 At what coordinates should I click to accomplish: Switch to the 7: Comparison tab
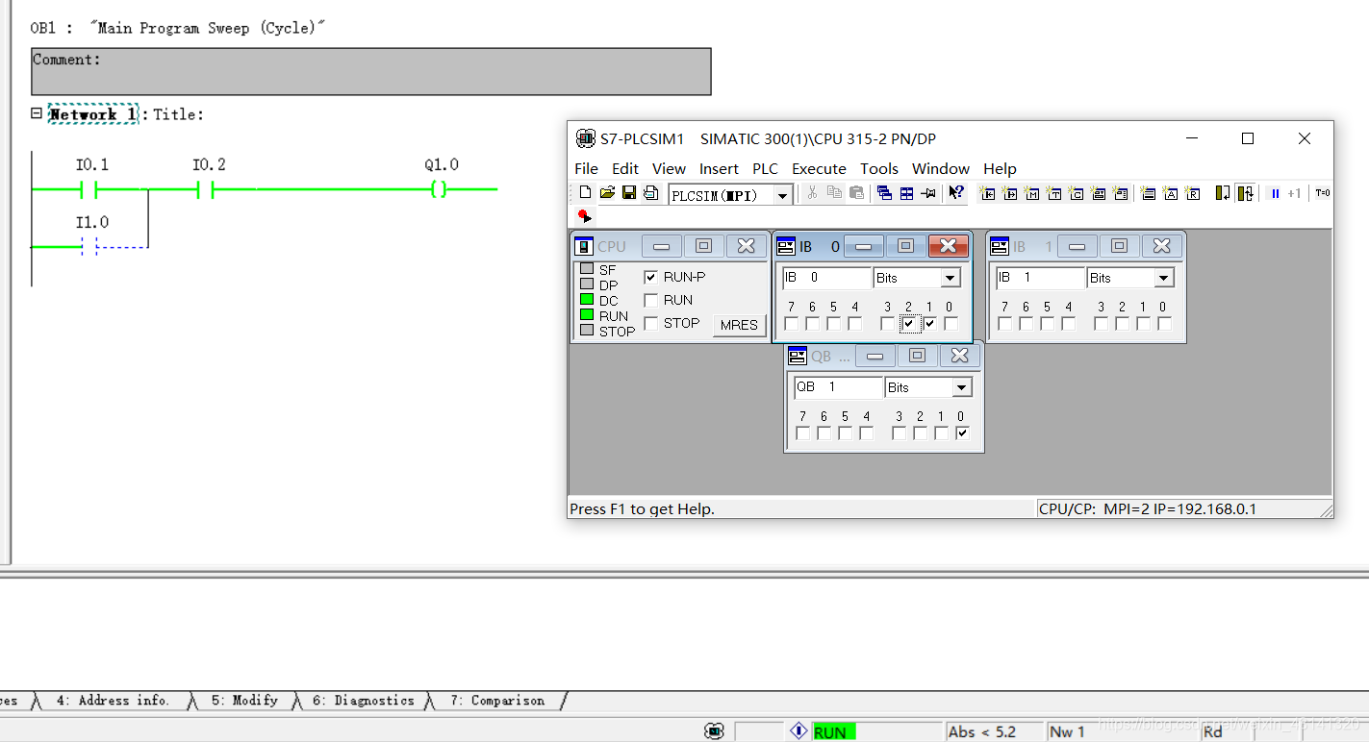point(496,701)
